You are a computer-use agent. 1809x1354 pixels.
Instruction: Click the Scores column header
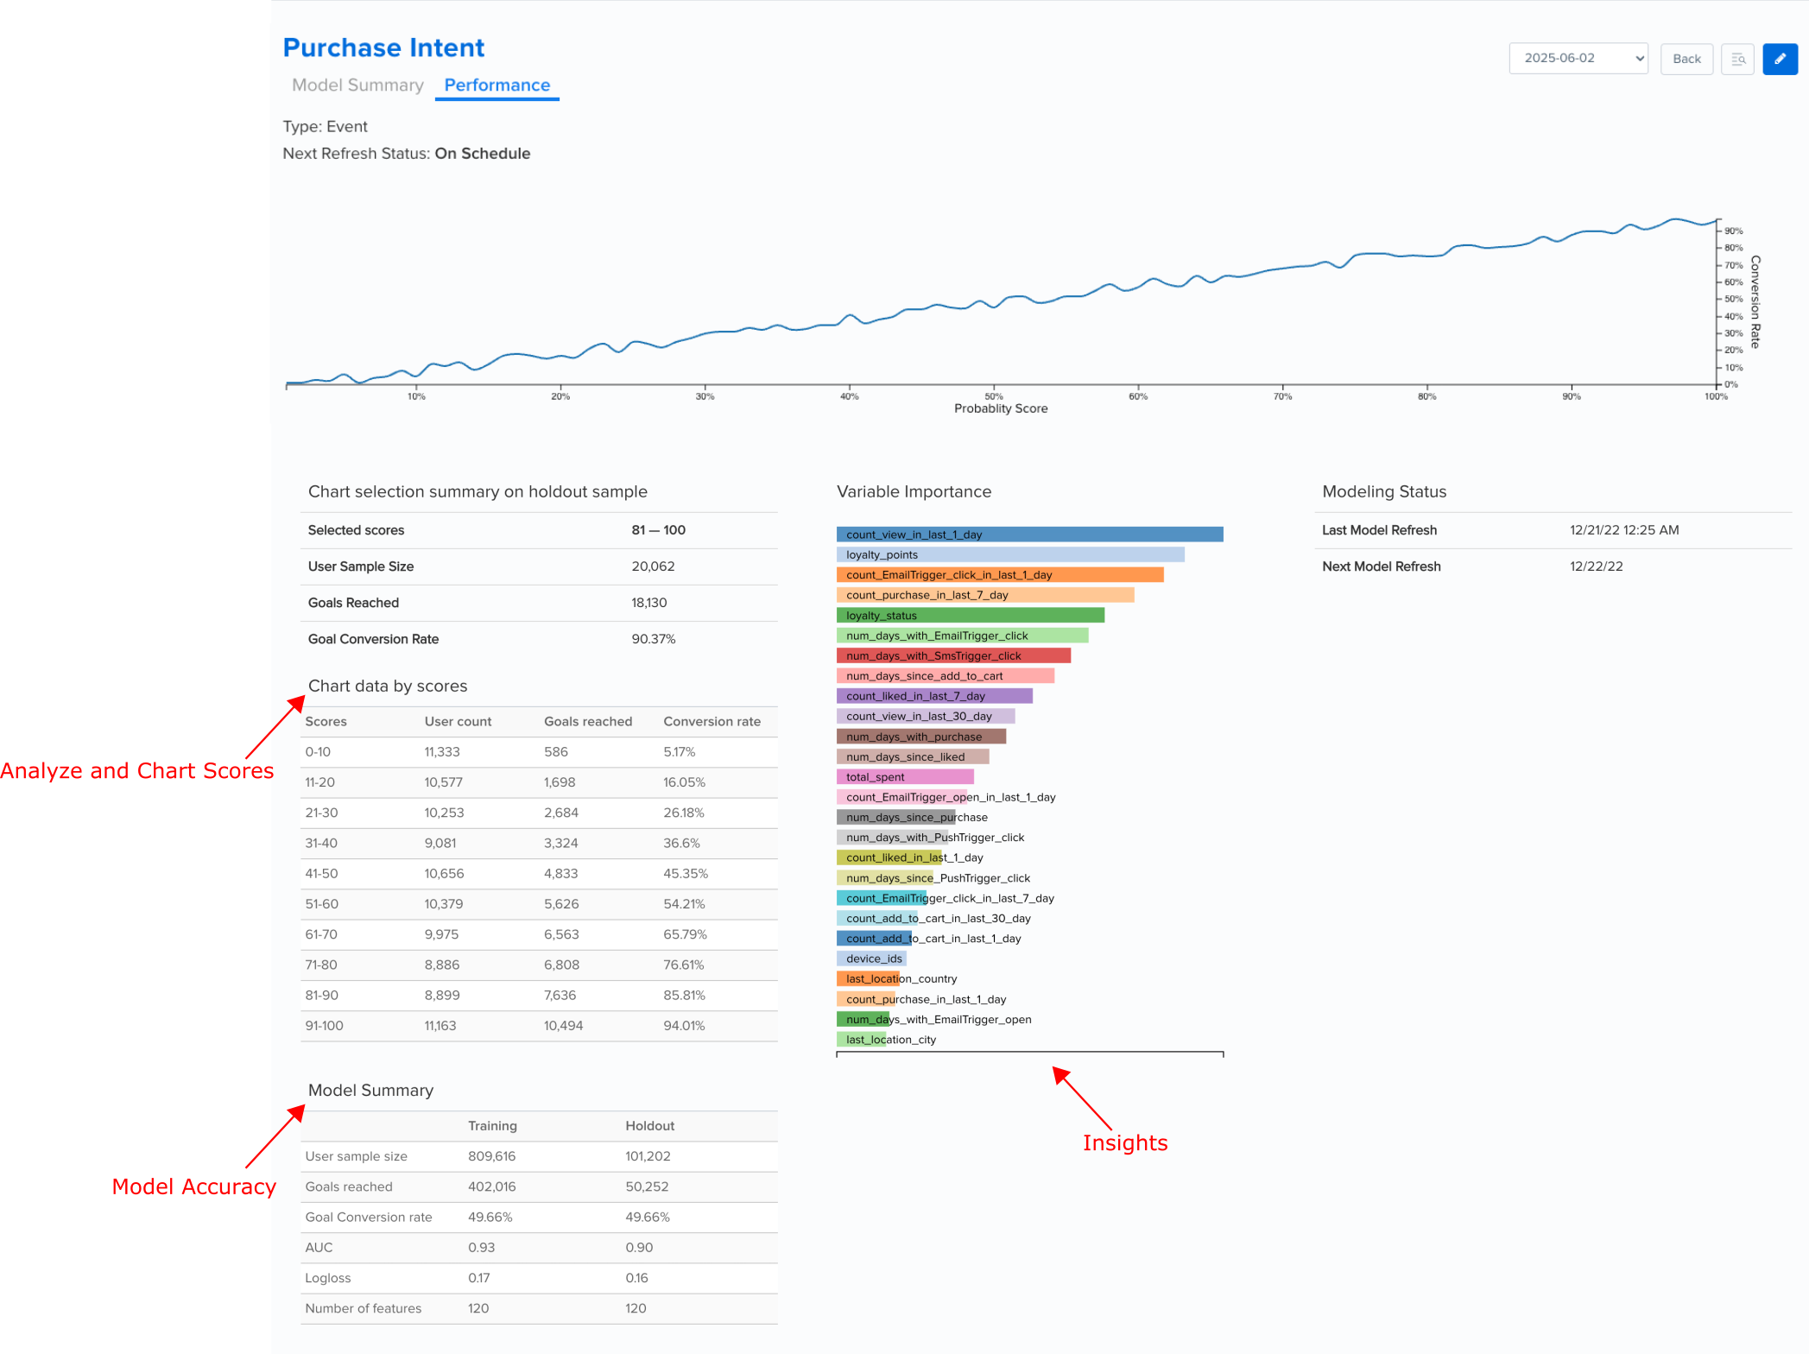coord(326,721)
